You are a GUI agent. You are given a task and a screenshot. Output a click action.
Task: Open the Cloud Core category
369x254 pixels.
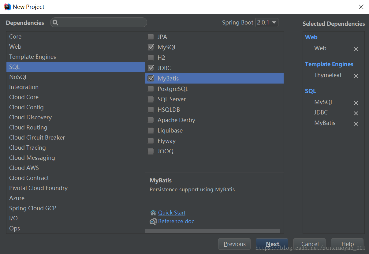point(75,97)
